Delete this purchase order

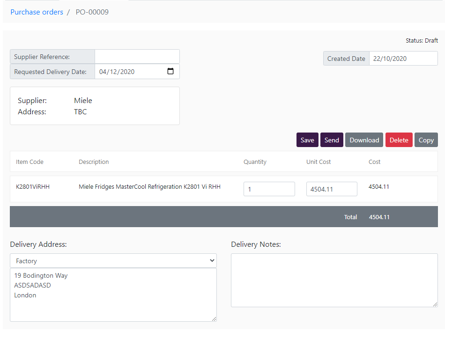(399, 140)
